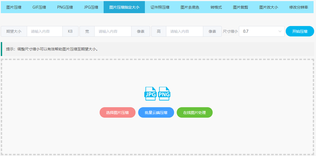Open the 证件照压缩 tab
The height and width of the screenshot is (156, 316).
[160, 8]
